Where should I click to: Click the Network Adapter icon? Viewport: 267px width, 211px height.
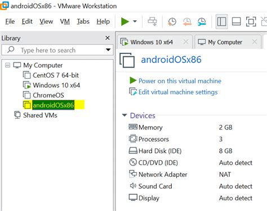click(x=133, y=174)
